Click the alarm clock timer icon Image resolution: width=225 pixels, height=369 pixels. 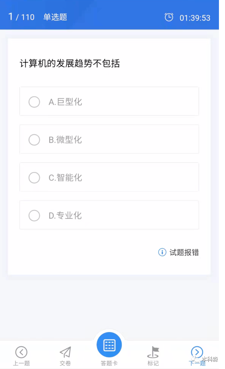click(x=169, y=17)
